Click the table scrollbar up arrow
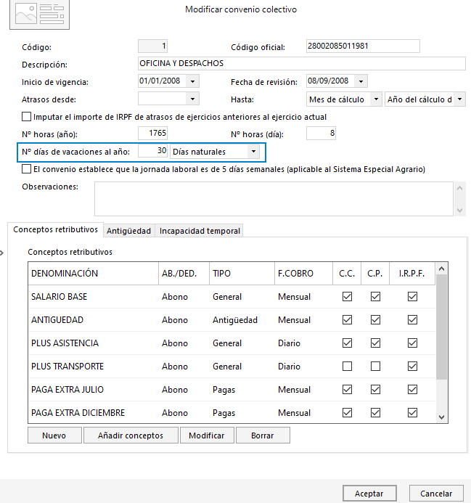 coord(441,269)
